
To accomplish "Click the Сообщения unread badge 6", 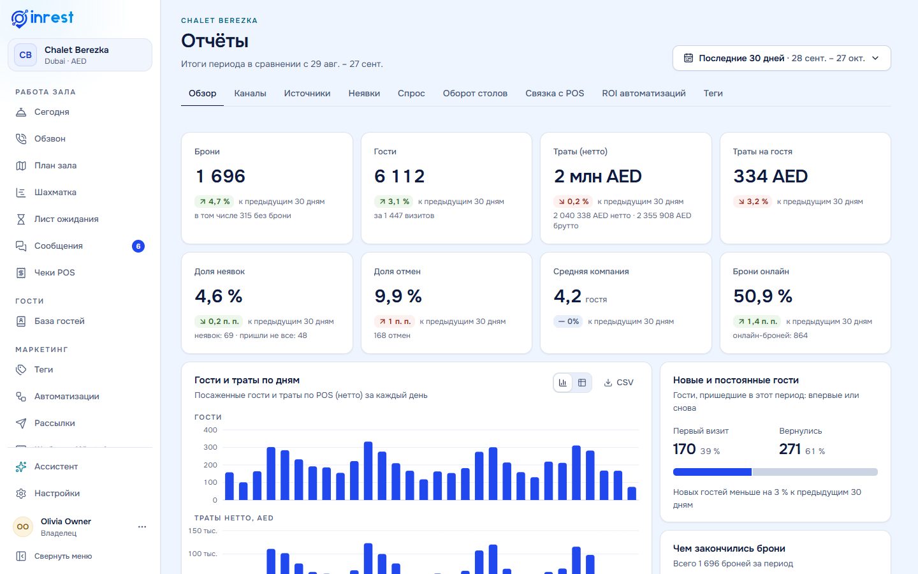I will [x=138, y=246].
